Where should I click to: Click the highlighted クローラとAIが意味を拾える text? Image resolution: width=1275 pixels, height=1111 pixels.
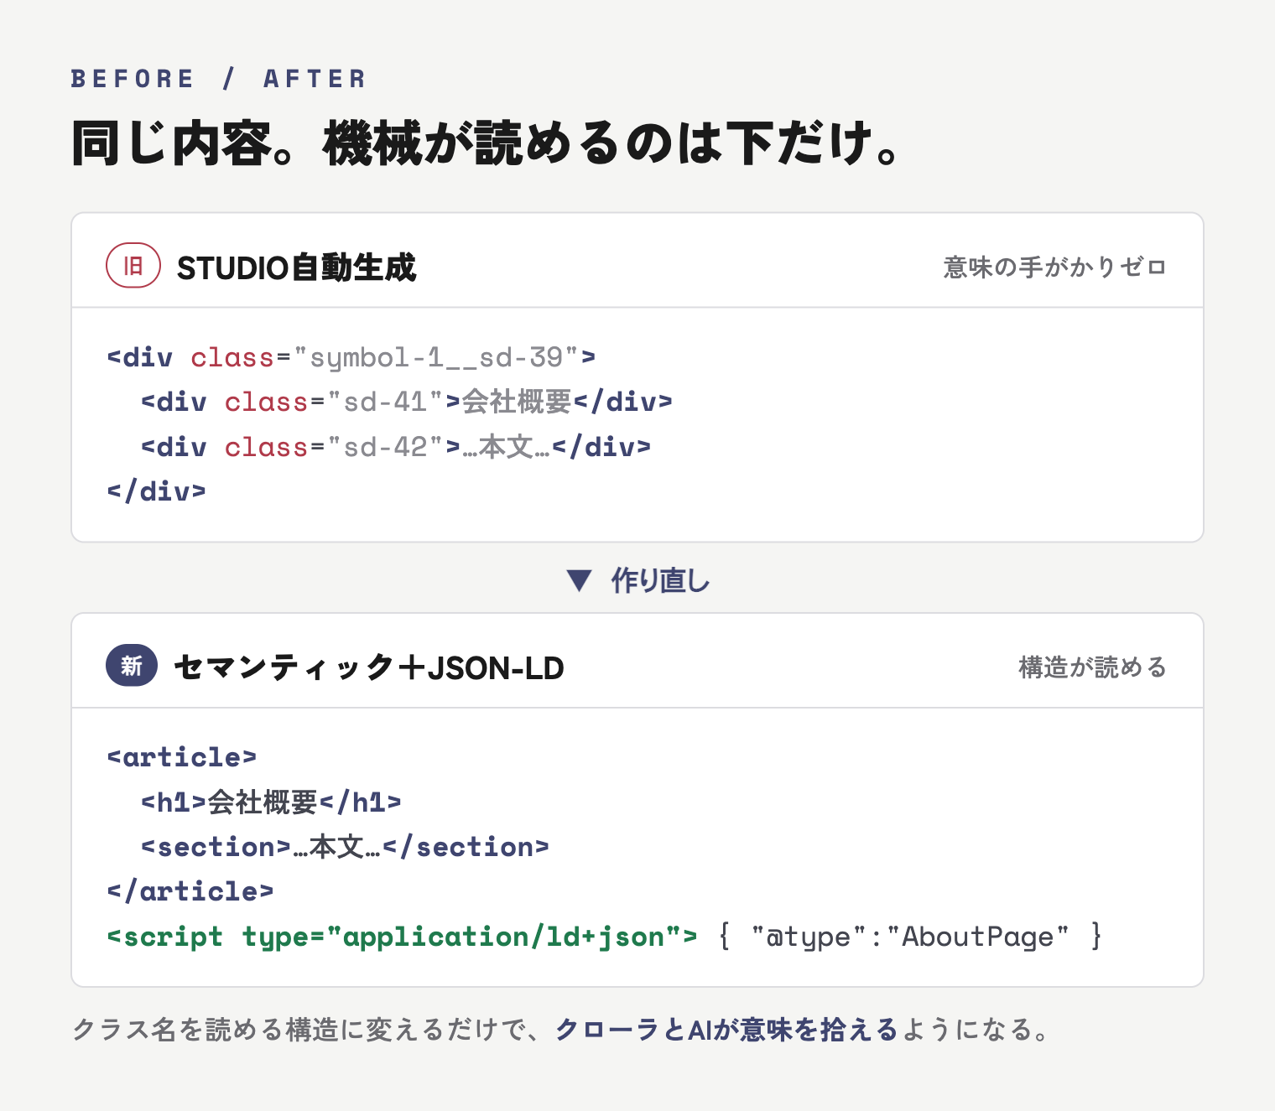pos(726,1030)
